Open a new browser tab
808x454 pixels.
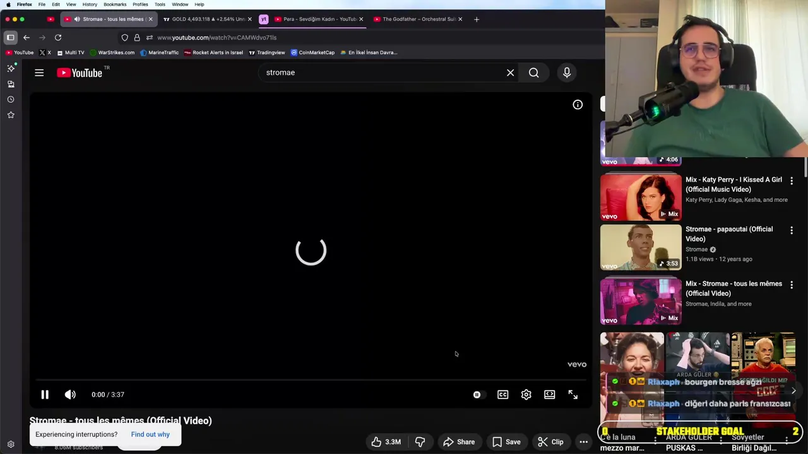click(x=477, y=20)
